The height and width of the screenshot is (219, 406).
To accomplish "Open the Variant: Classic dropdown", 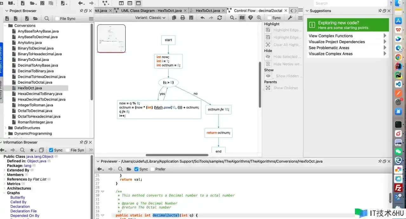I will [x=150, y=18].
